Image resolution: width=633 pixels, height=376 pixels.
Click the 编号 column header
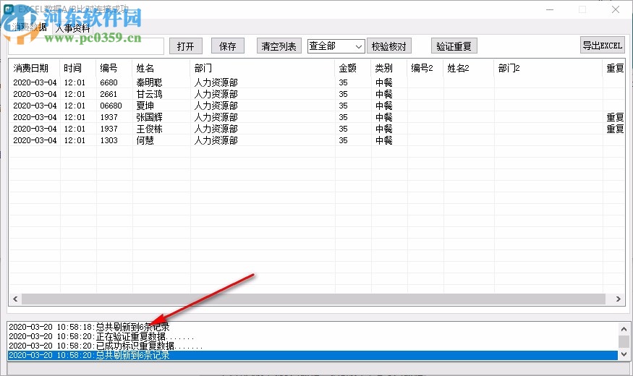tap(114, 68)
